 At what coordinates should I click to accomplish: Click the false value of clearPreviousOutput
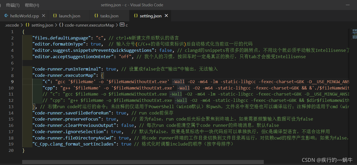tap(128, 125)
